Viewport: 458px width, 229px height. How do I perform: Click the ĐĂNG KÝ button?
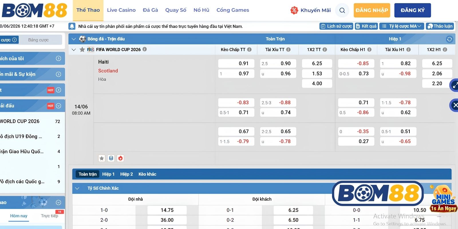point(412,10)
